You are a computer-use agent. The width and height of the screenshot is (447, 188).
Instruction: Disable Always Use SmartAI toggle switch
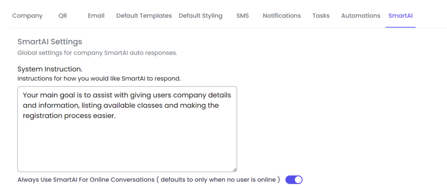pyautogui.click(x=294, y=180)
